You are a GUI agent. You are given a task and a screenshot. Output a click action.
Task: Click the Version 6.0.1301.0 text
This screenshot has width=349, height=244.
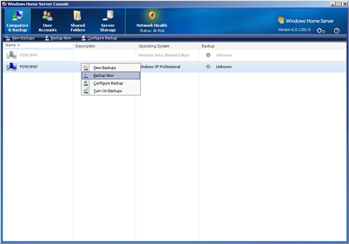point(294,29)
